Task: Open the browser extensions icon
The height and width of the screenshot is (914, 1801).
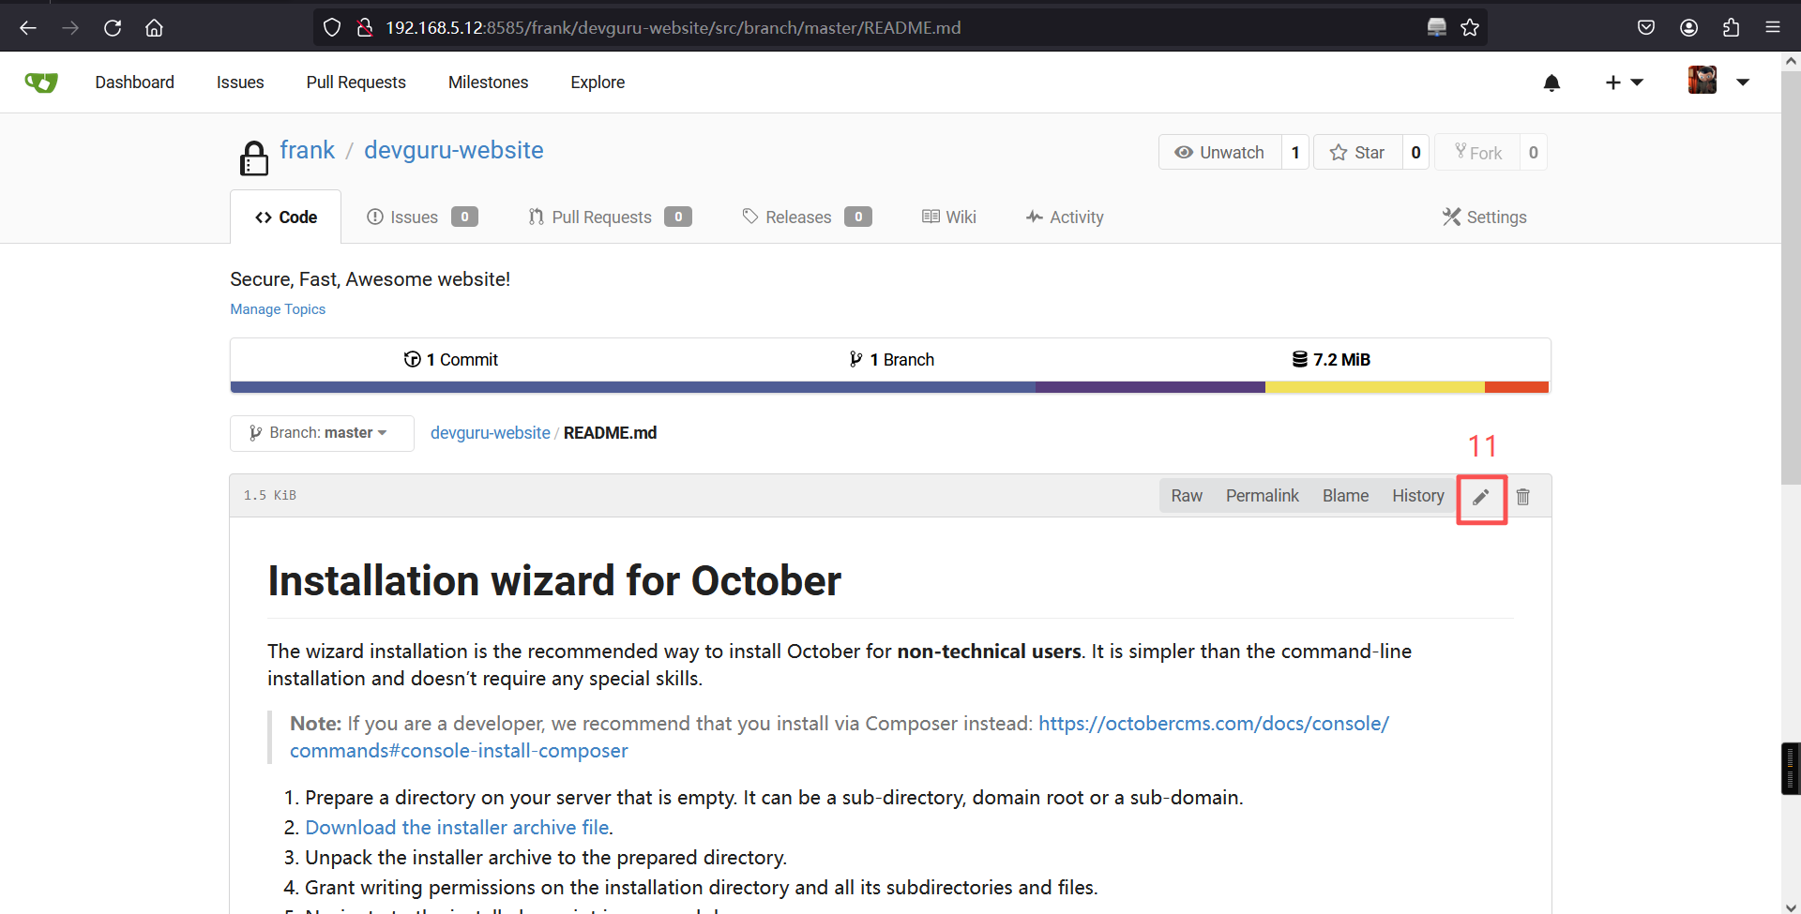Action: point(1731,27)
